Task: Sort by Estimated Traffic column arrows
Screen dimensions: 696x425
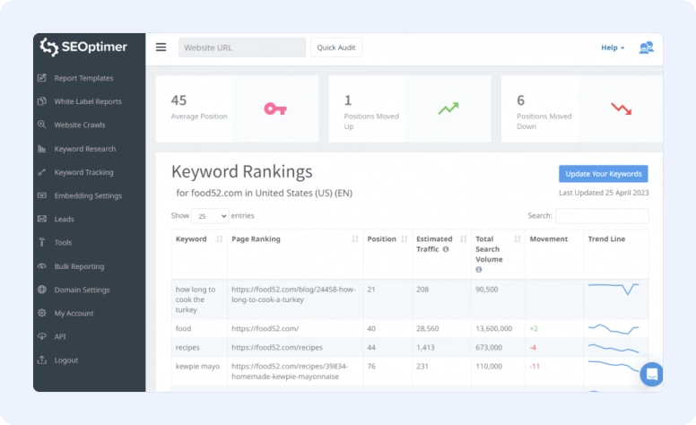Action: pos(464,239)
